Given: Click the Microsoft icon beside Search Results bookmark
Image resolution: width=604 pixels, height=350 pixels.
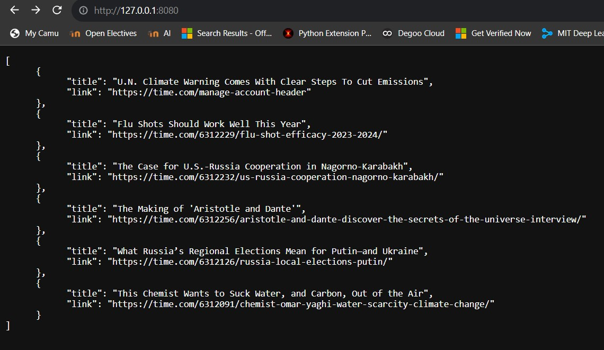Looking at the screenshot, I should tap(188, 33).
